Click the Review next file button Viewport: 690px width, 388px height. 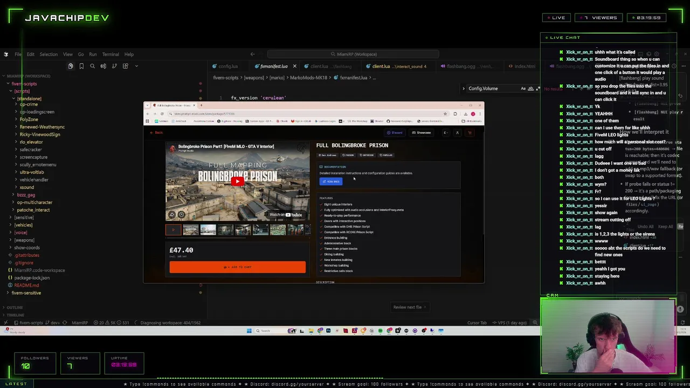[x=409, y=307]
